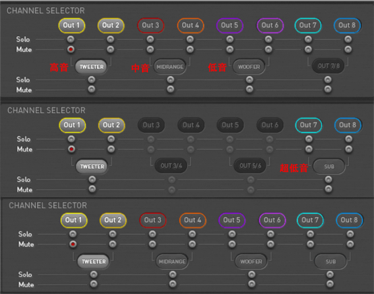Mute Out 2 in the middle panel
The height and width of the screenshot is (294, 374).
(111, 149)
